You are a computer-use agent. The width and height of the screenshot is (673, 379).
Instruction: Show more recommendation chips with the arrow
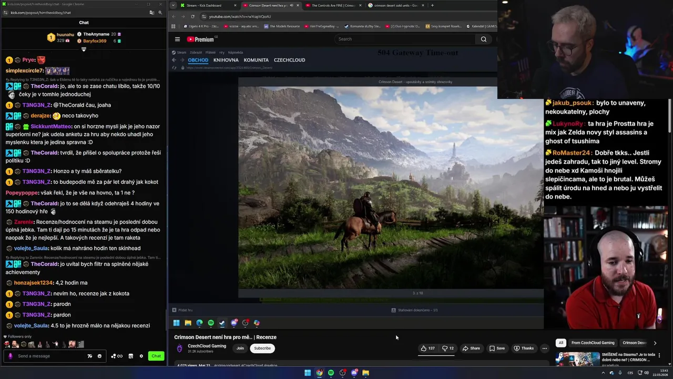[x=655, y=343]
